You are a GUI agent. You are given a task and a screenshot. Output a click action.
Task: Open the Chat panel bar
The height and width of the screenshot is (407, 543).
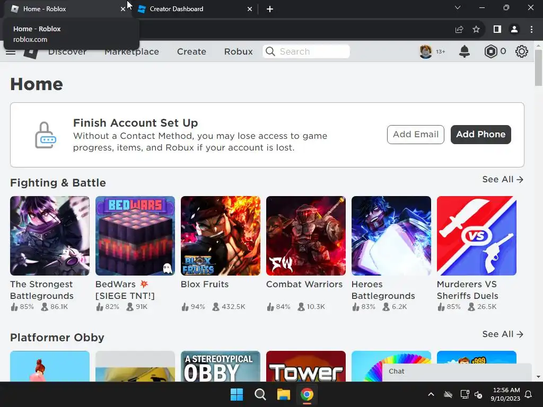[x=457, y=373]
